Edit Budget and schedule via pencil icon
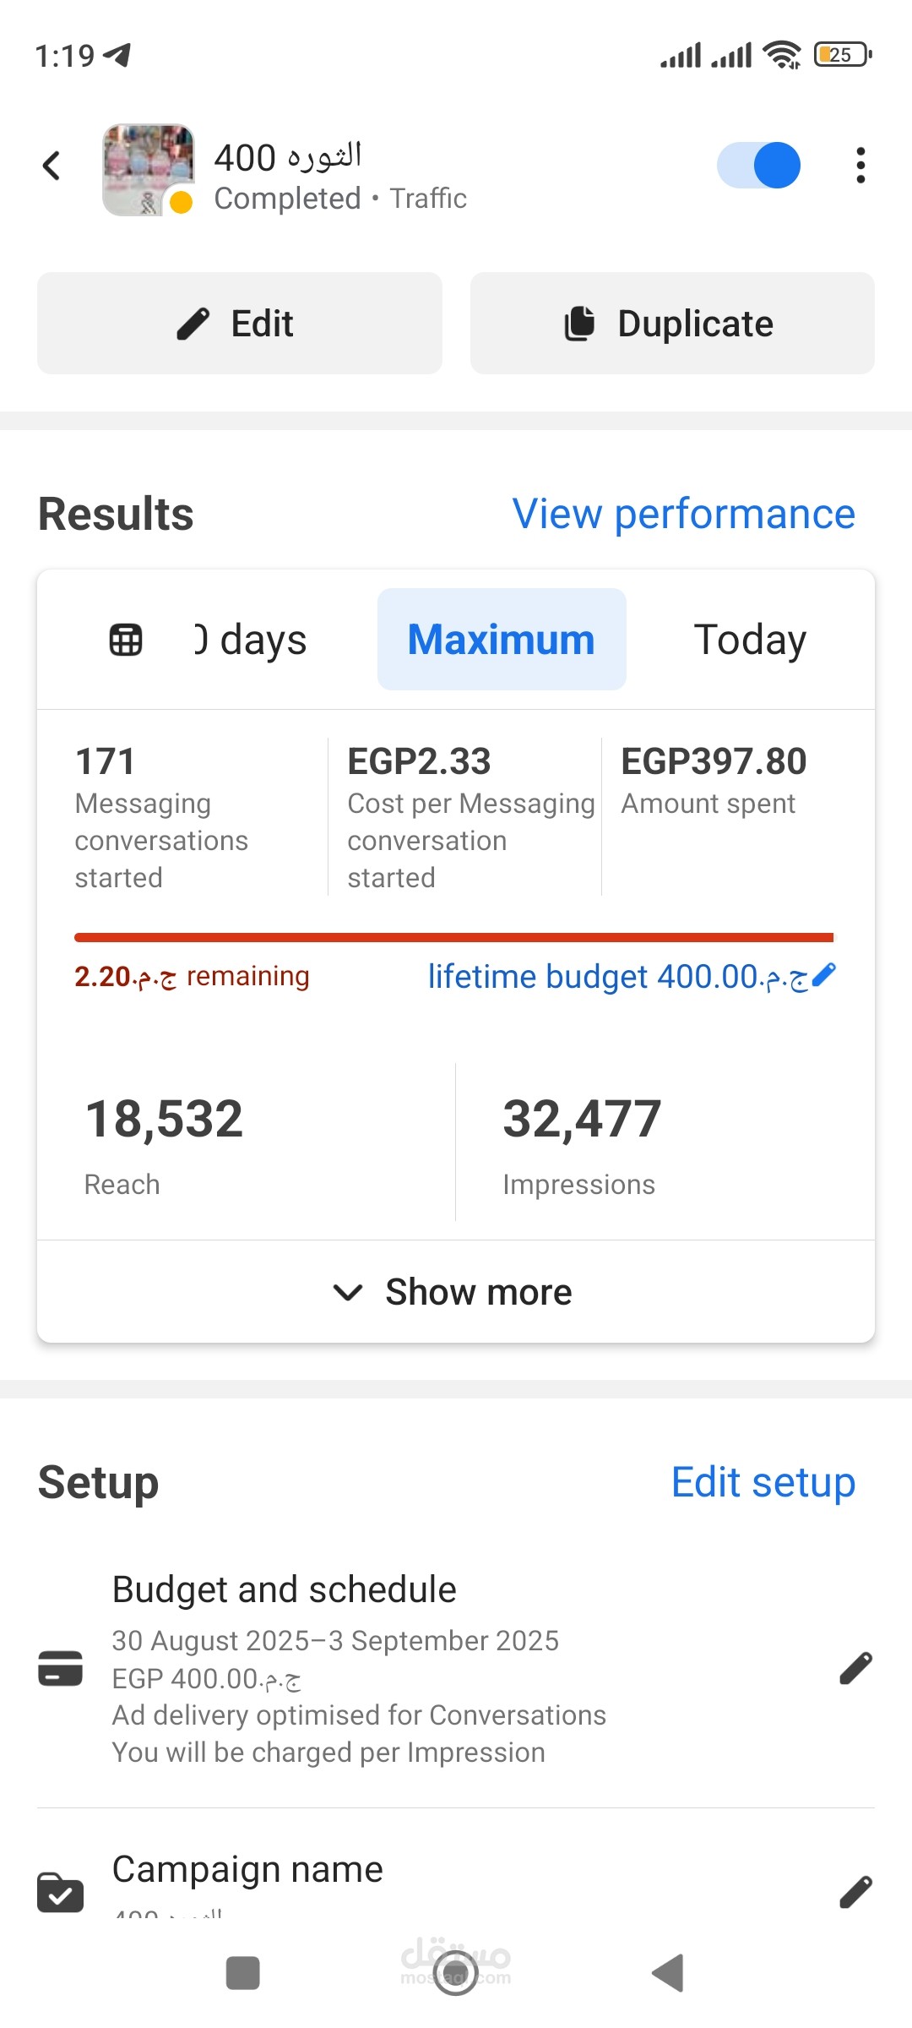The height and width of the screenshot is (2028, 912). click(x=855, y=1668)
